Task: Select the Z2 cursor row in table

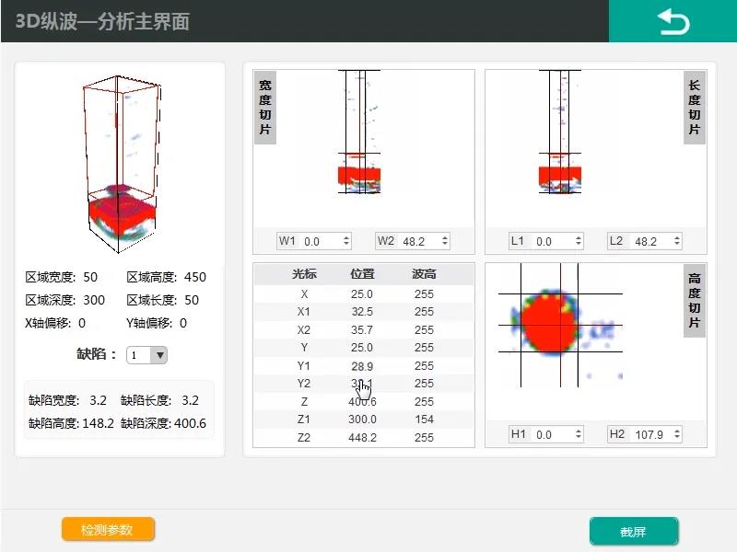Action: [363, 438]
